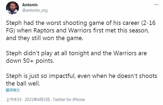
Task: Click the phrase 50+ points
Action: coord(39,61)
